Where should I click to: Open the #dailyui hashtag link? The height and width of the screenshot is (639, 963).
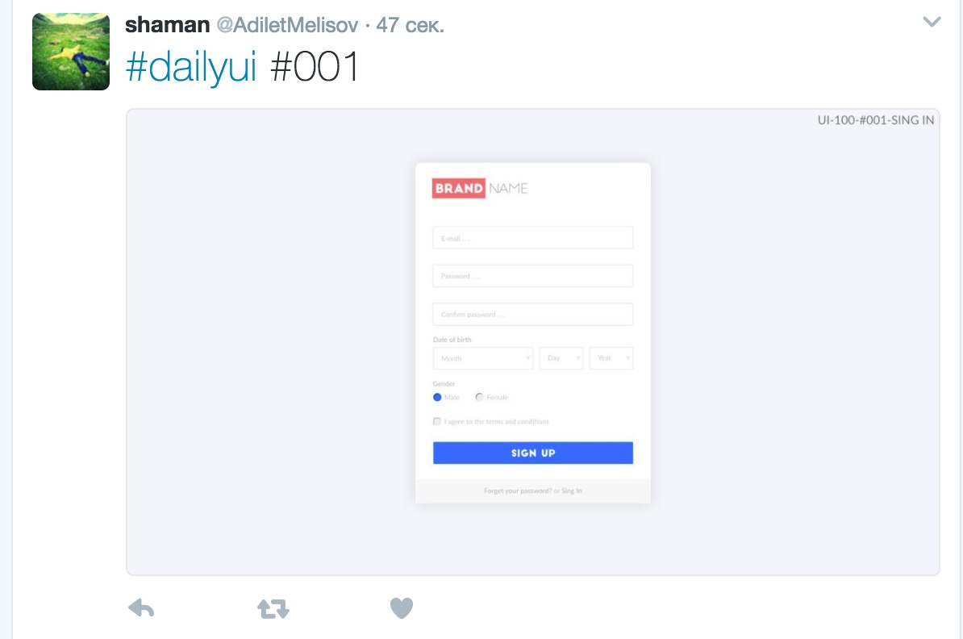coord(191,66)
